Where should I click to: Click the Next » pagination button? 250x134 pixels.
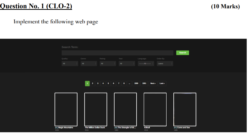pyautogui.click(x=153, y=83)
